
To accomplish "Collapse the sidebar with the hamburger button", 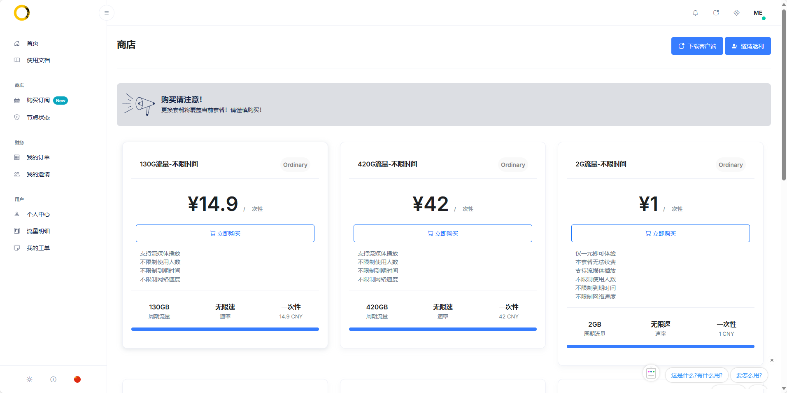I will [x=107, y=13].
